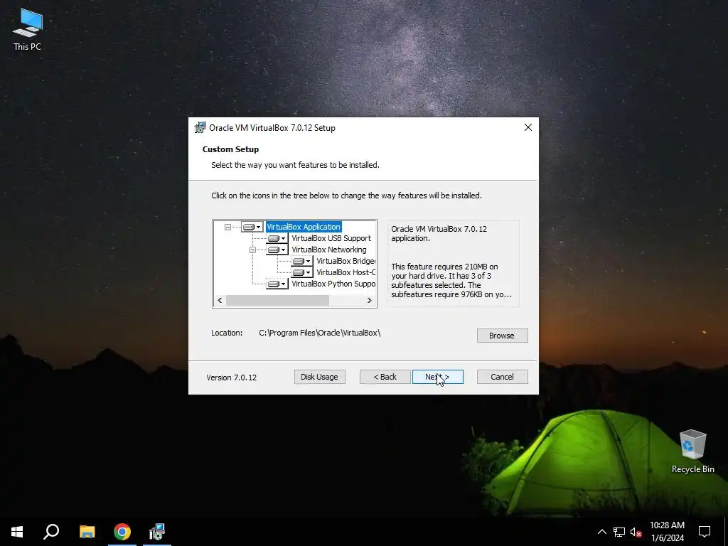The width and height of the screenshot is (728, 546).
Task: Click the Version 7.0.12 label
Action: pos(231,378)
